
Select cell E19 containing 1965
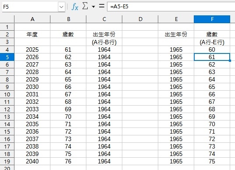(x=176, y=162)
